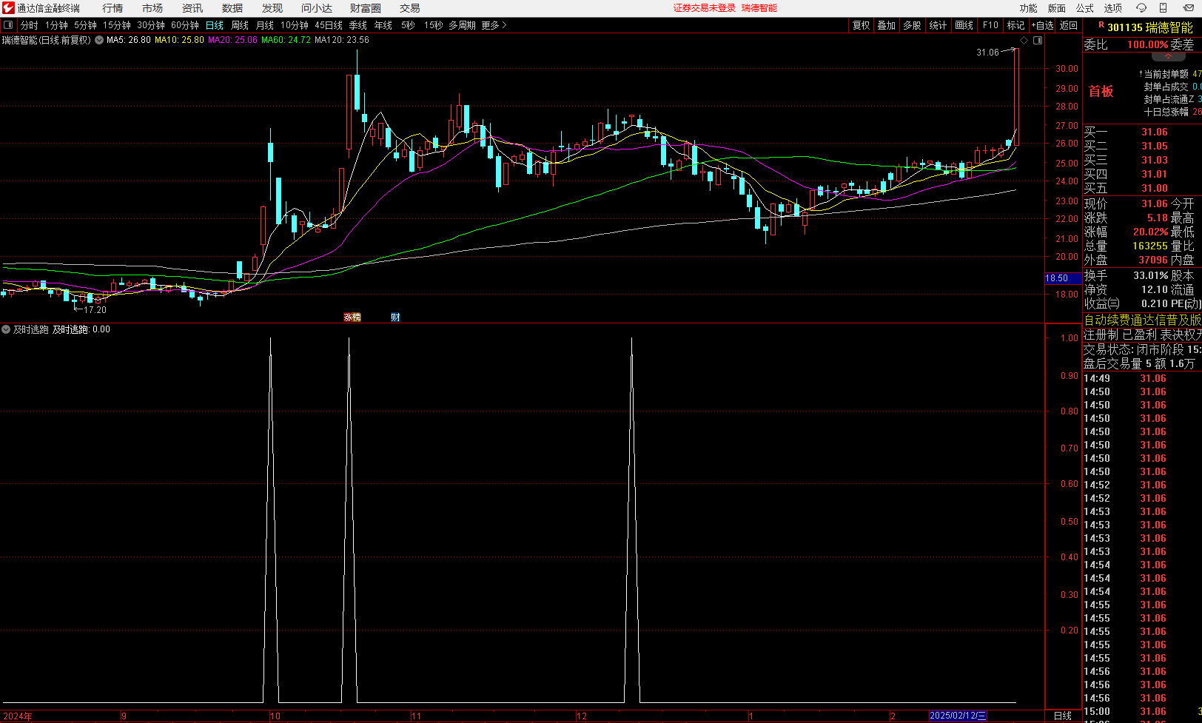Click the 画线 drawing button
Screen dimensions: 1202x723
coord(964,25)
